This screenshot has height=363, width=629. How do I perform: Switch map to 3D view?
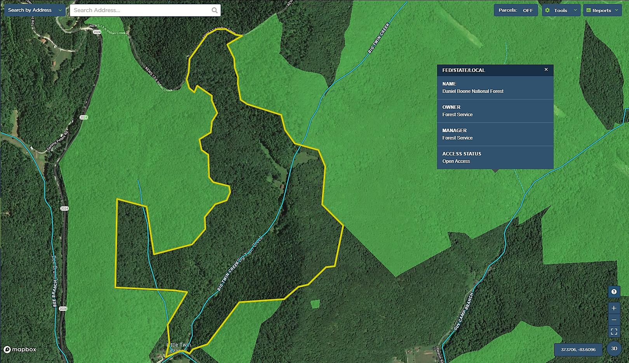tap(614, 349)
